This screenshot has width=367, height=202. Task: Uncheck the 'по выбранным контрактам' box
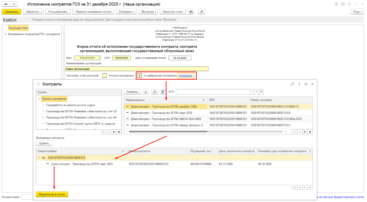tap(139, 75)
